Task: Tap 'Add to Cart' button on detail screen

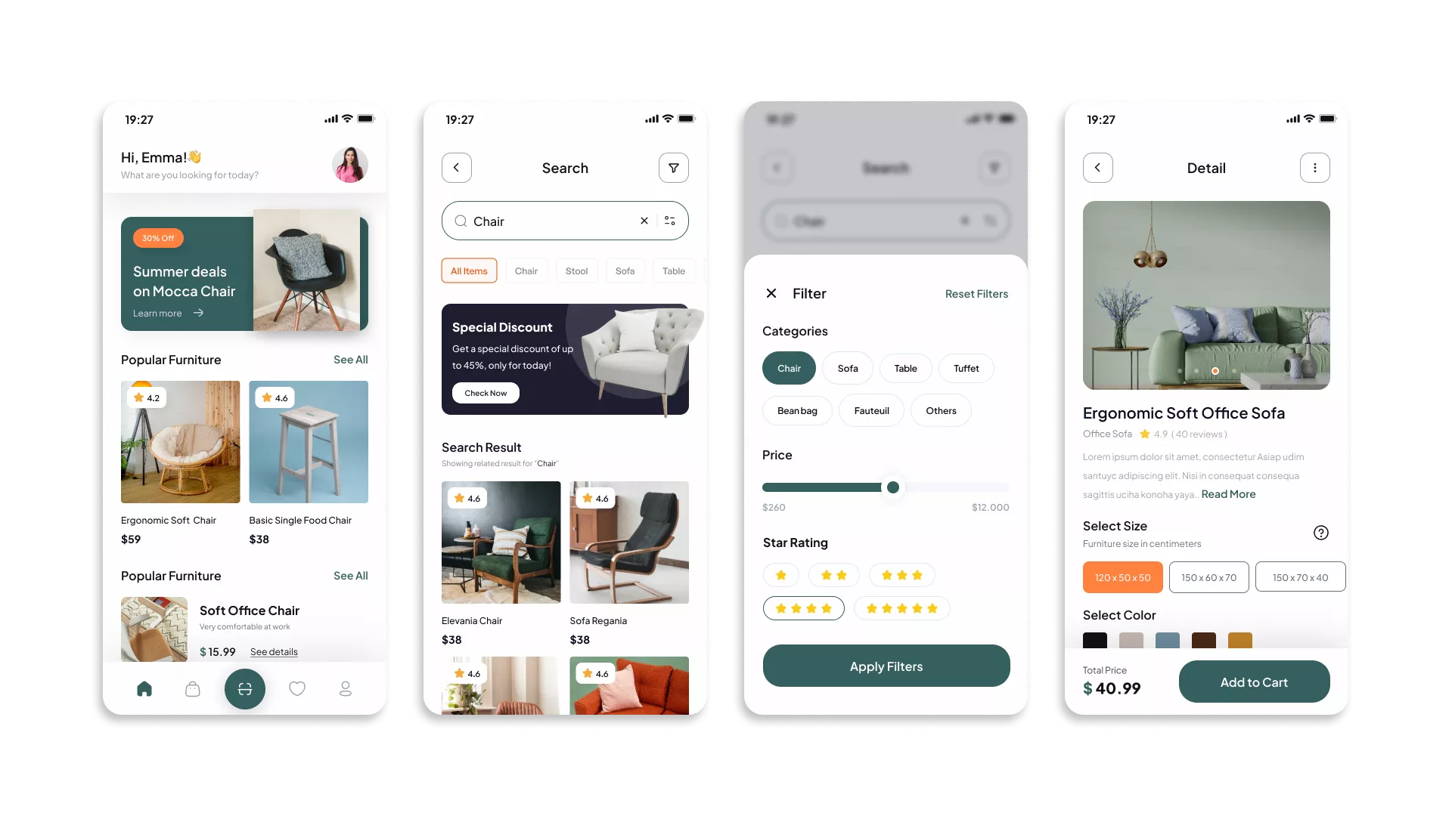Action: [1254, 682]
